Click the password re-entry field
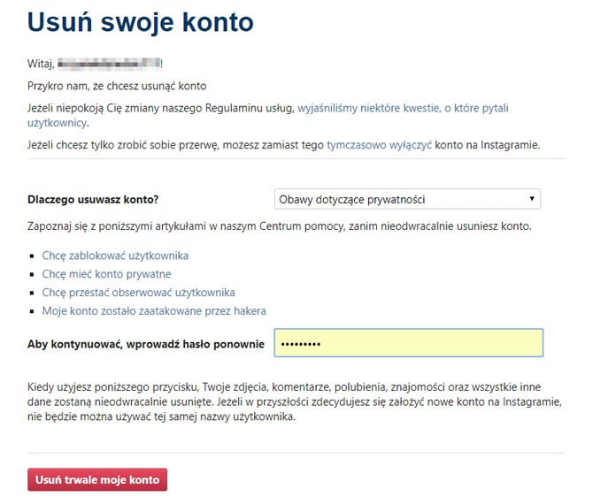Viewport: 593px width, 504px height. click(x=408, y=343)
